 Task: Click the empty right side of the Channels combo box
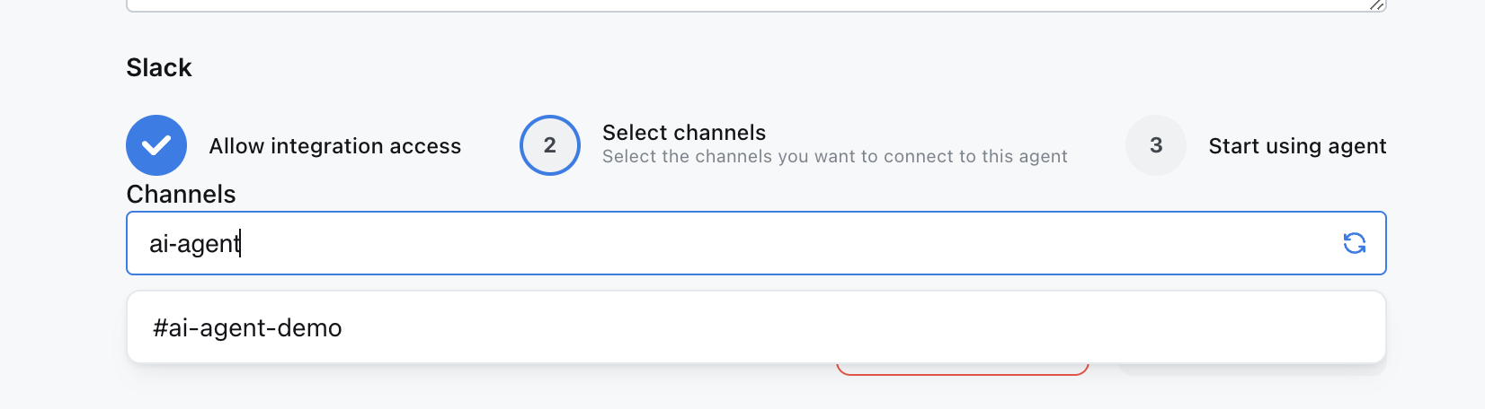791,243
